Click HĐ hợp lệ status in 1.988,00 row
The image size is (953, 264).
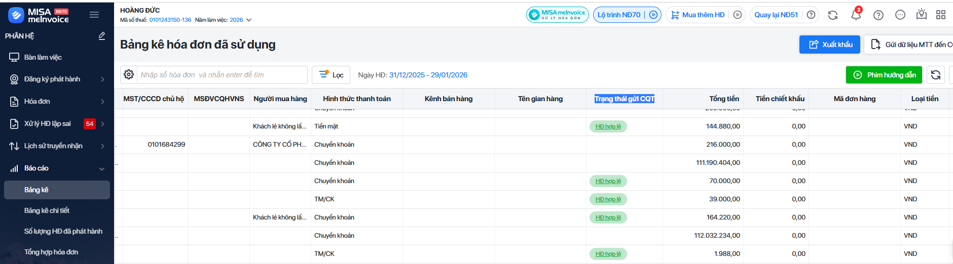coord(608,254)
